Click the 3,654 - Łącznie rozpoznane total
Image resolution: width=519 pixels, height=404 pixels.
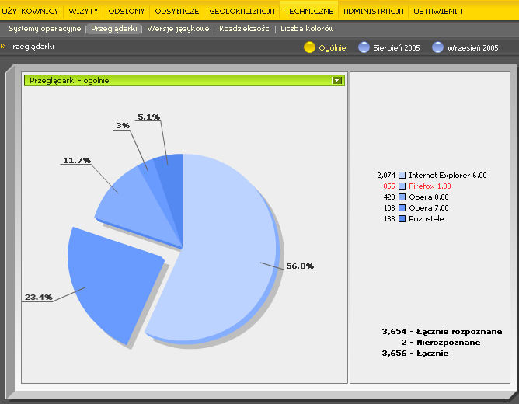pos(442,332)
